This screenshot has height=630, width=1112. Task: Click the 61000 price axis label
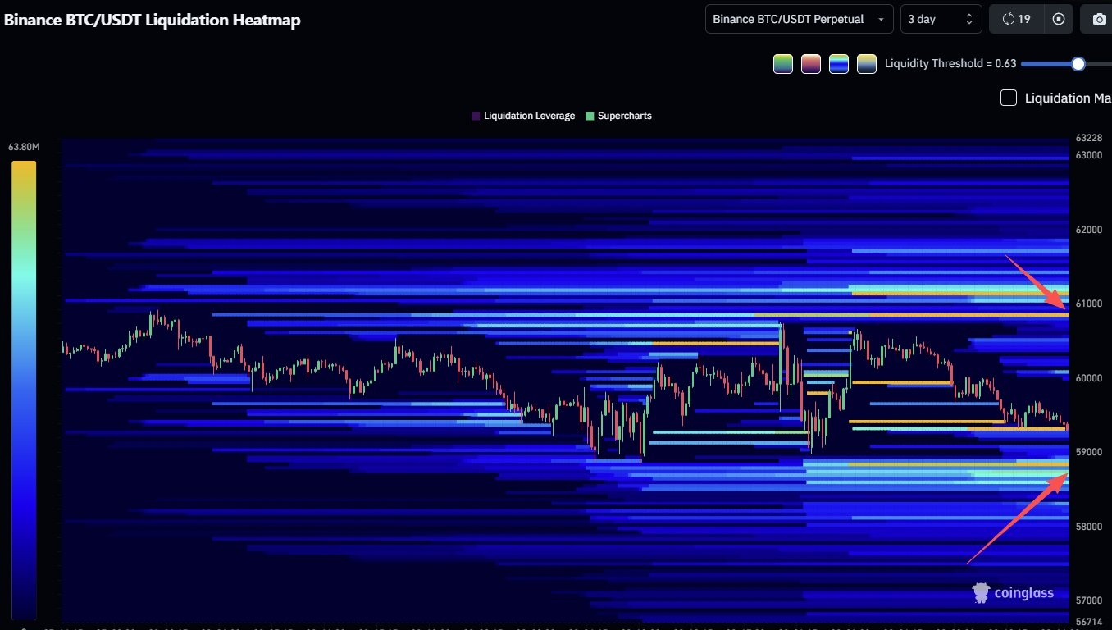click(1088, 304)
